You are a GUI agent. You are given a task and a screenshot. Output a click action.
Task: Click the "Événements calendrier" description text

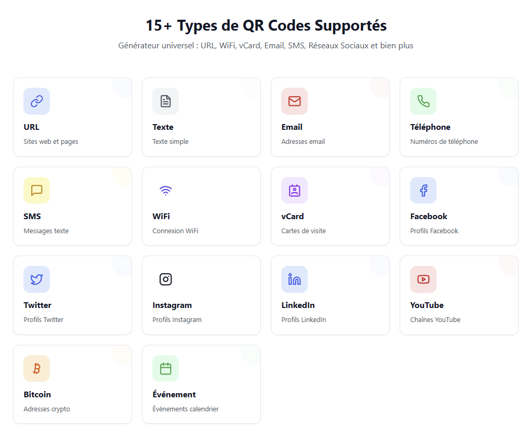tap(186, 409)
